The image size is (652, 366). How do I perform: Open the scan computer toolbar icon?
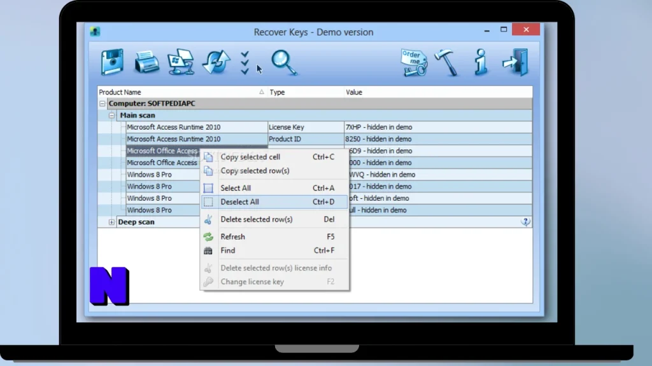pos(181,62)
